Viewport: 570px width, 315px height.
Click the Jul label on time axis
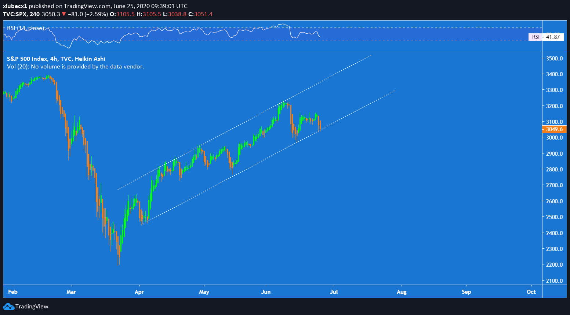(x=334, y=292)
